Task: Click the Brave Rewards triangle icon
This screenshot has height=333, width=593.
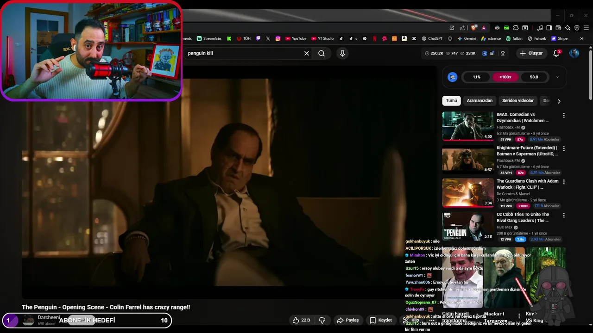Action: (484, 28)
